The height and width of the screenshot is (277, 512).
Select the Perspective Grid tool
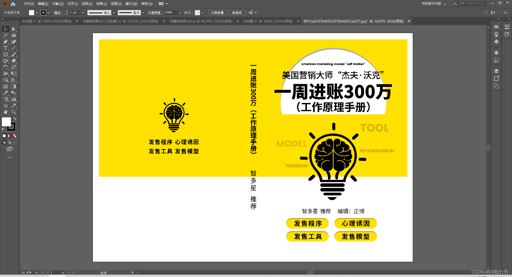pos(14,80)
